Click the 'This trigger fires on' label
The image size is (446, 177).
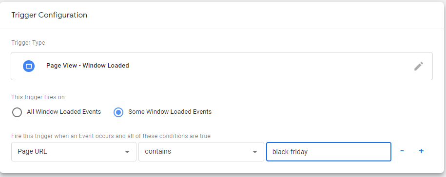click(x=38, y=97)
